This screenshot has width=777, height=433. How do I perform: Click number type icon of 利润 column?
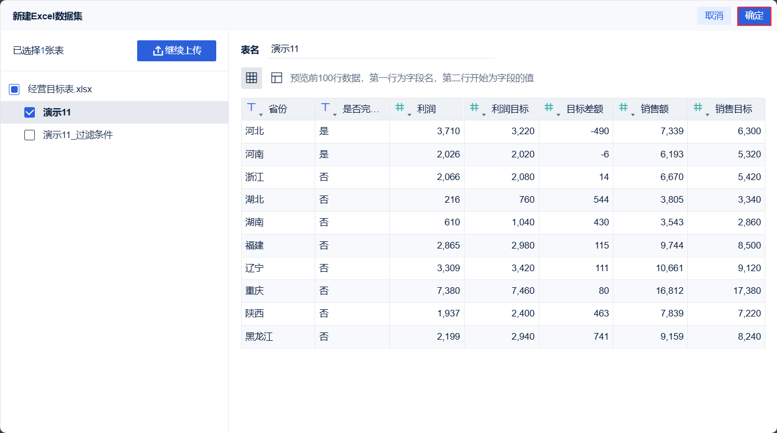400,108
